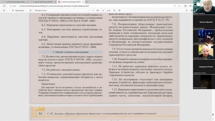The width and height of the screenshot is (215, 121).
Task: Select Новиков Николай video thumbnail
Action: 204,37
